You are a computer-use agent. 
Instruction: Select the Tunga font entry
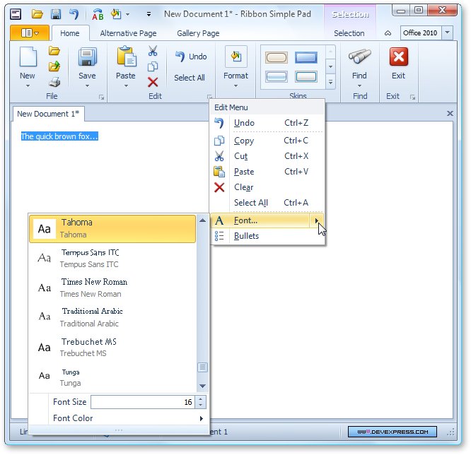point(112,377)
